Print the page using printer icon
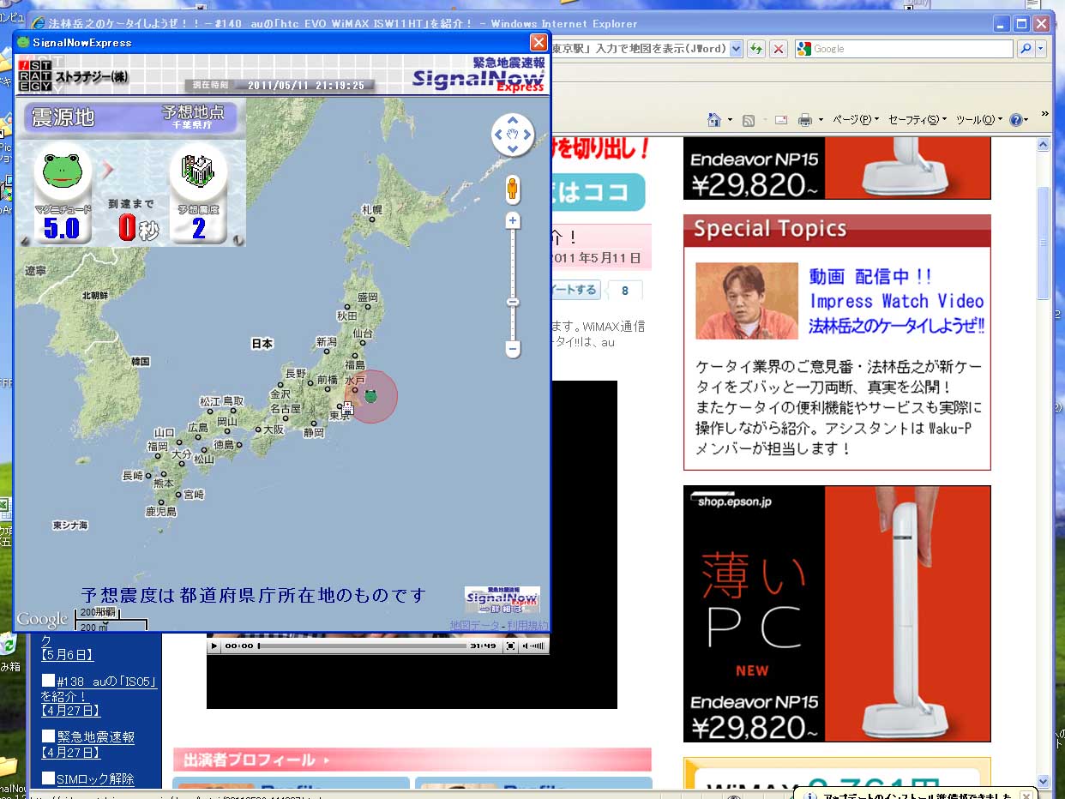The image size is (1065, 799). [x=804, y=120]
